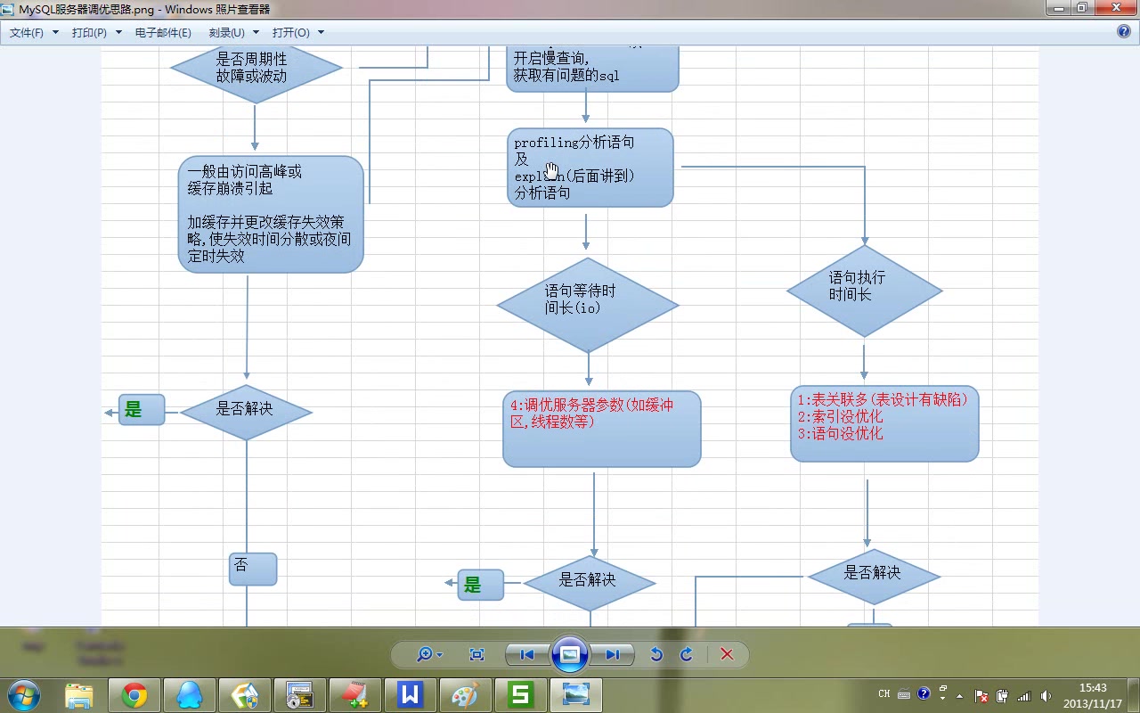The height and width of the screenshot is (713, 1140).
Task: Open Windows Explorer from the taskbar
Action: (x=79, y=694)
